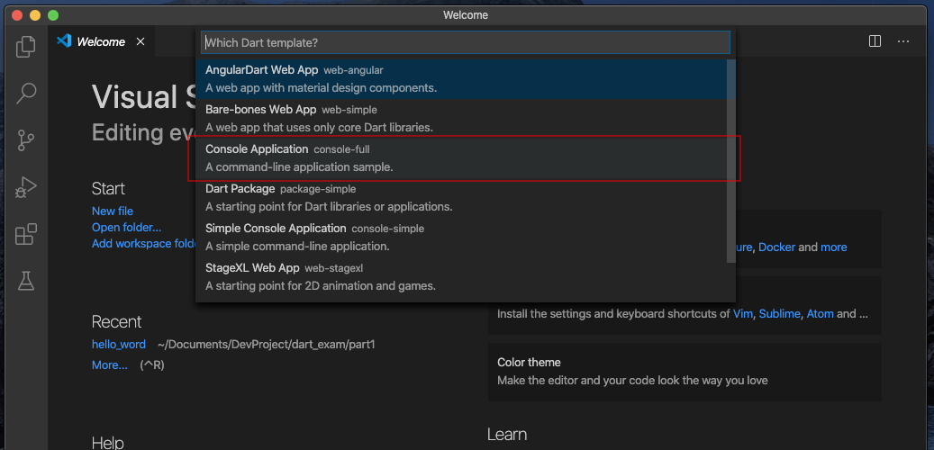934x450 pixels.
Task: Open the Search view in activity bar
Action: (x=25, y=94)
